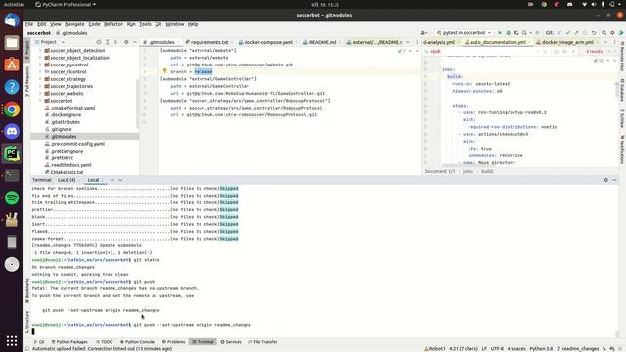Expand the soccer_object_detection folder
Screen dimensions: 626x352
pyautogui.click(x=40, y=51)
